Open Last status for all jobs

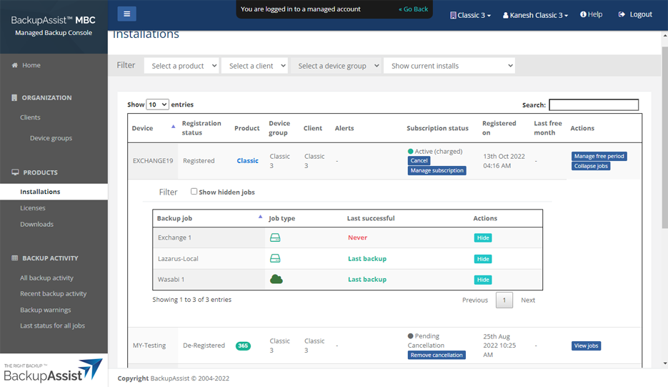pos(52,325)
